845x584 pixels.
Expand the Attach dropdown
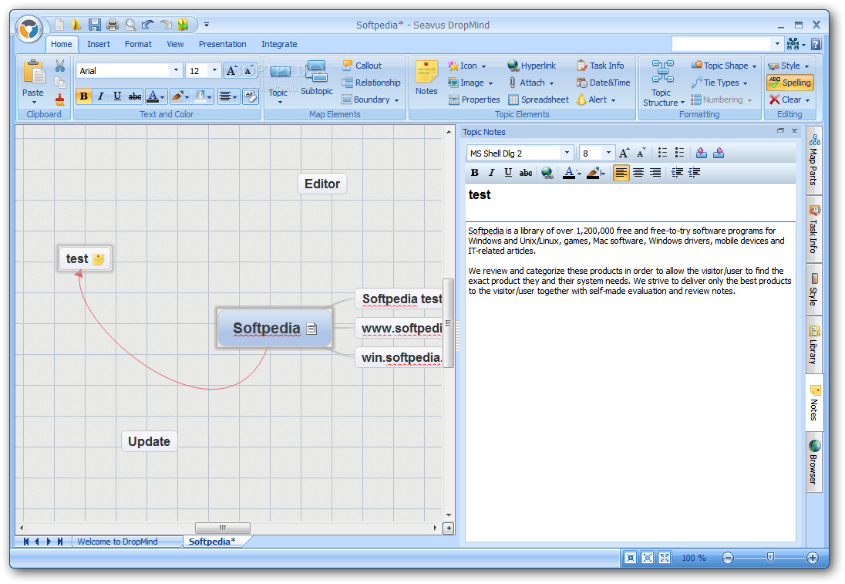[551, 83]
